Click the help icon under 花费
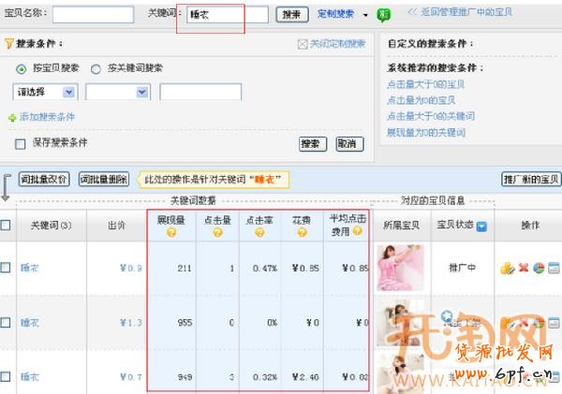The width and height of the screenshot is (562, 394). [300, 233]
